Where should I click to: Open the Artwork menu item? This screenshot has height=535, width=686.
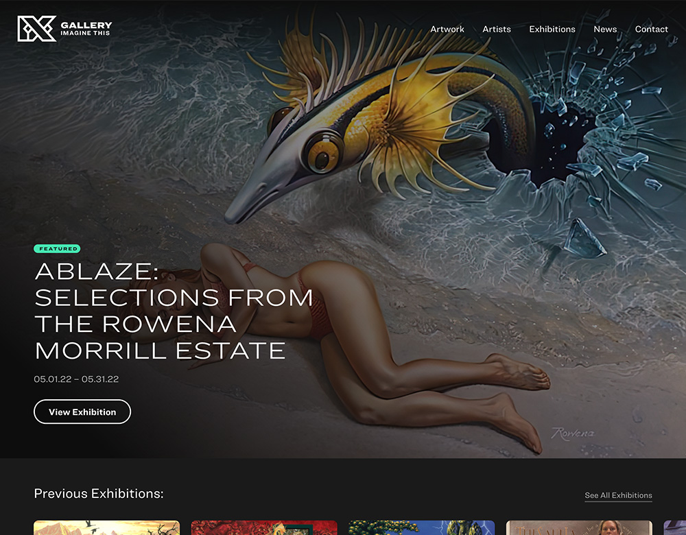(x=447, y=29)
